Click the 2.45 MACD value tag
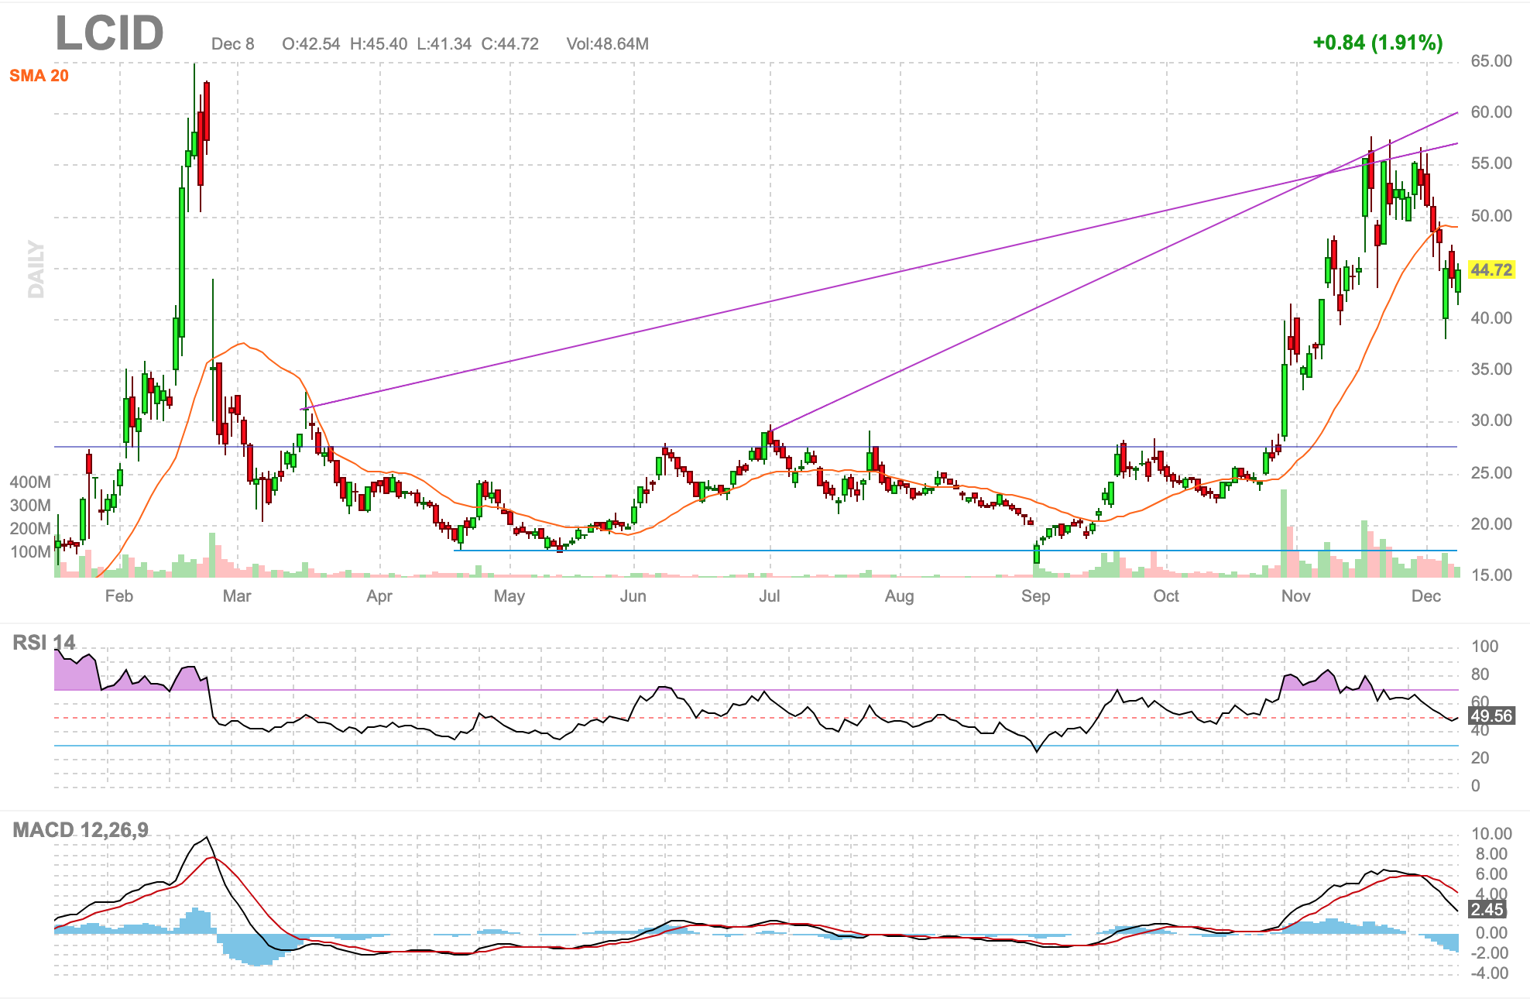Image resolution: width=1530 pixels, height=1002 pixels. 1487,910
